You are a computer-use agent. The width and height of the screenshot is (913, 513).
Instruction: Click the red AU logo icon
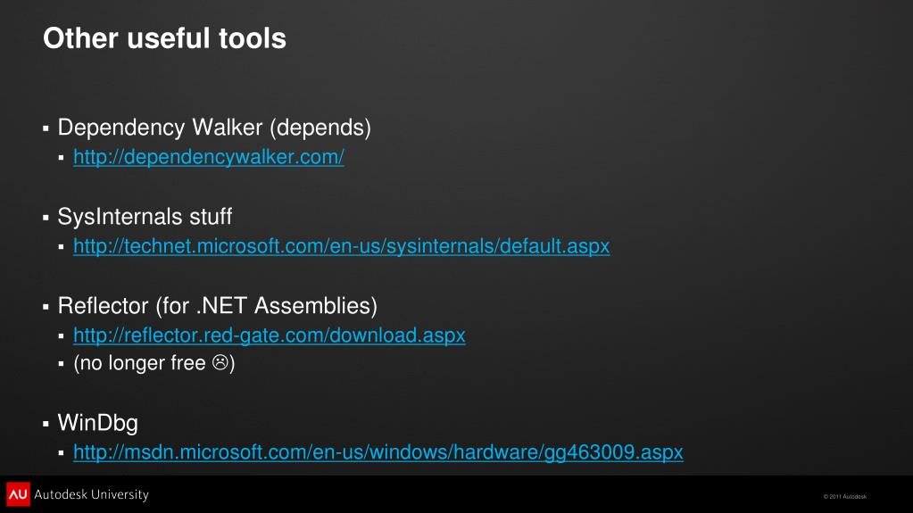click(x=18, y=494)
